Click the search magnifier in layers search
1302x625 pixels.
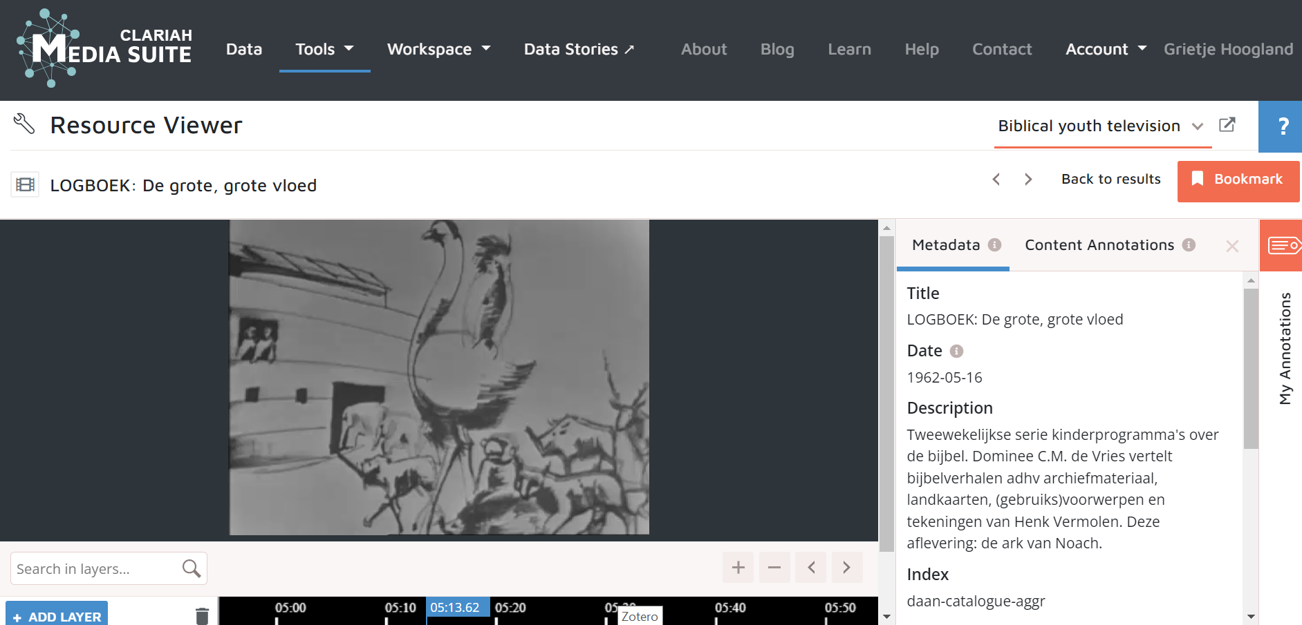pos(191,568)
